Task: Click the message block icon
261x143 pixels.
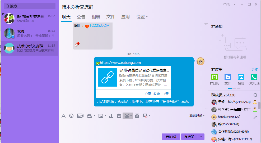Action: click(145, 116)
